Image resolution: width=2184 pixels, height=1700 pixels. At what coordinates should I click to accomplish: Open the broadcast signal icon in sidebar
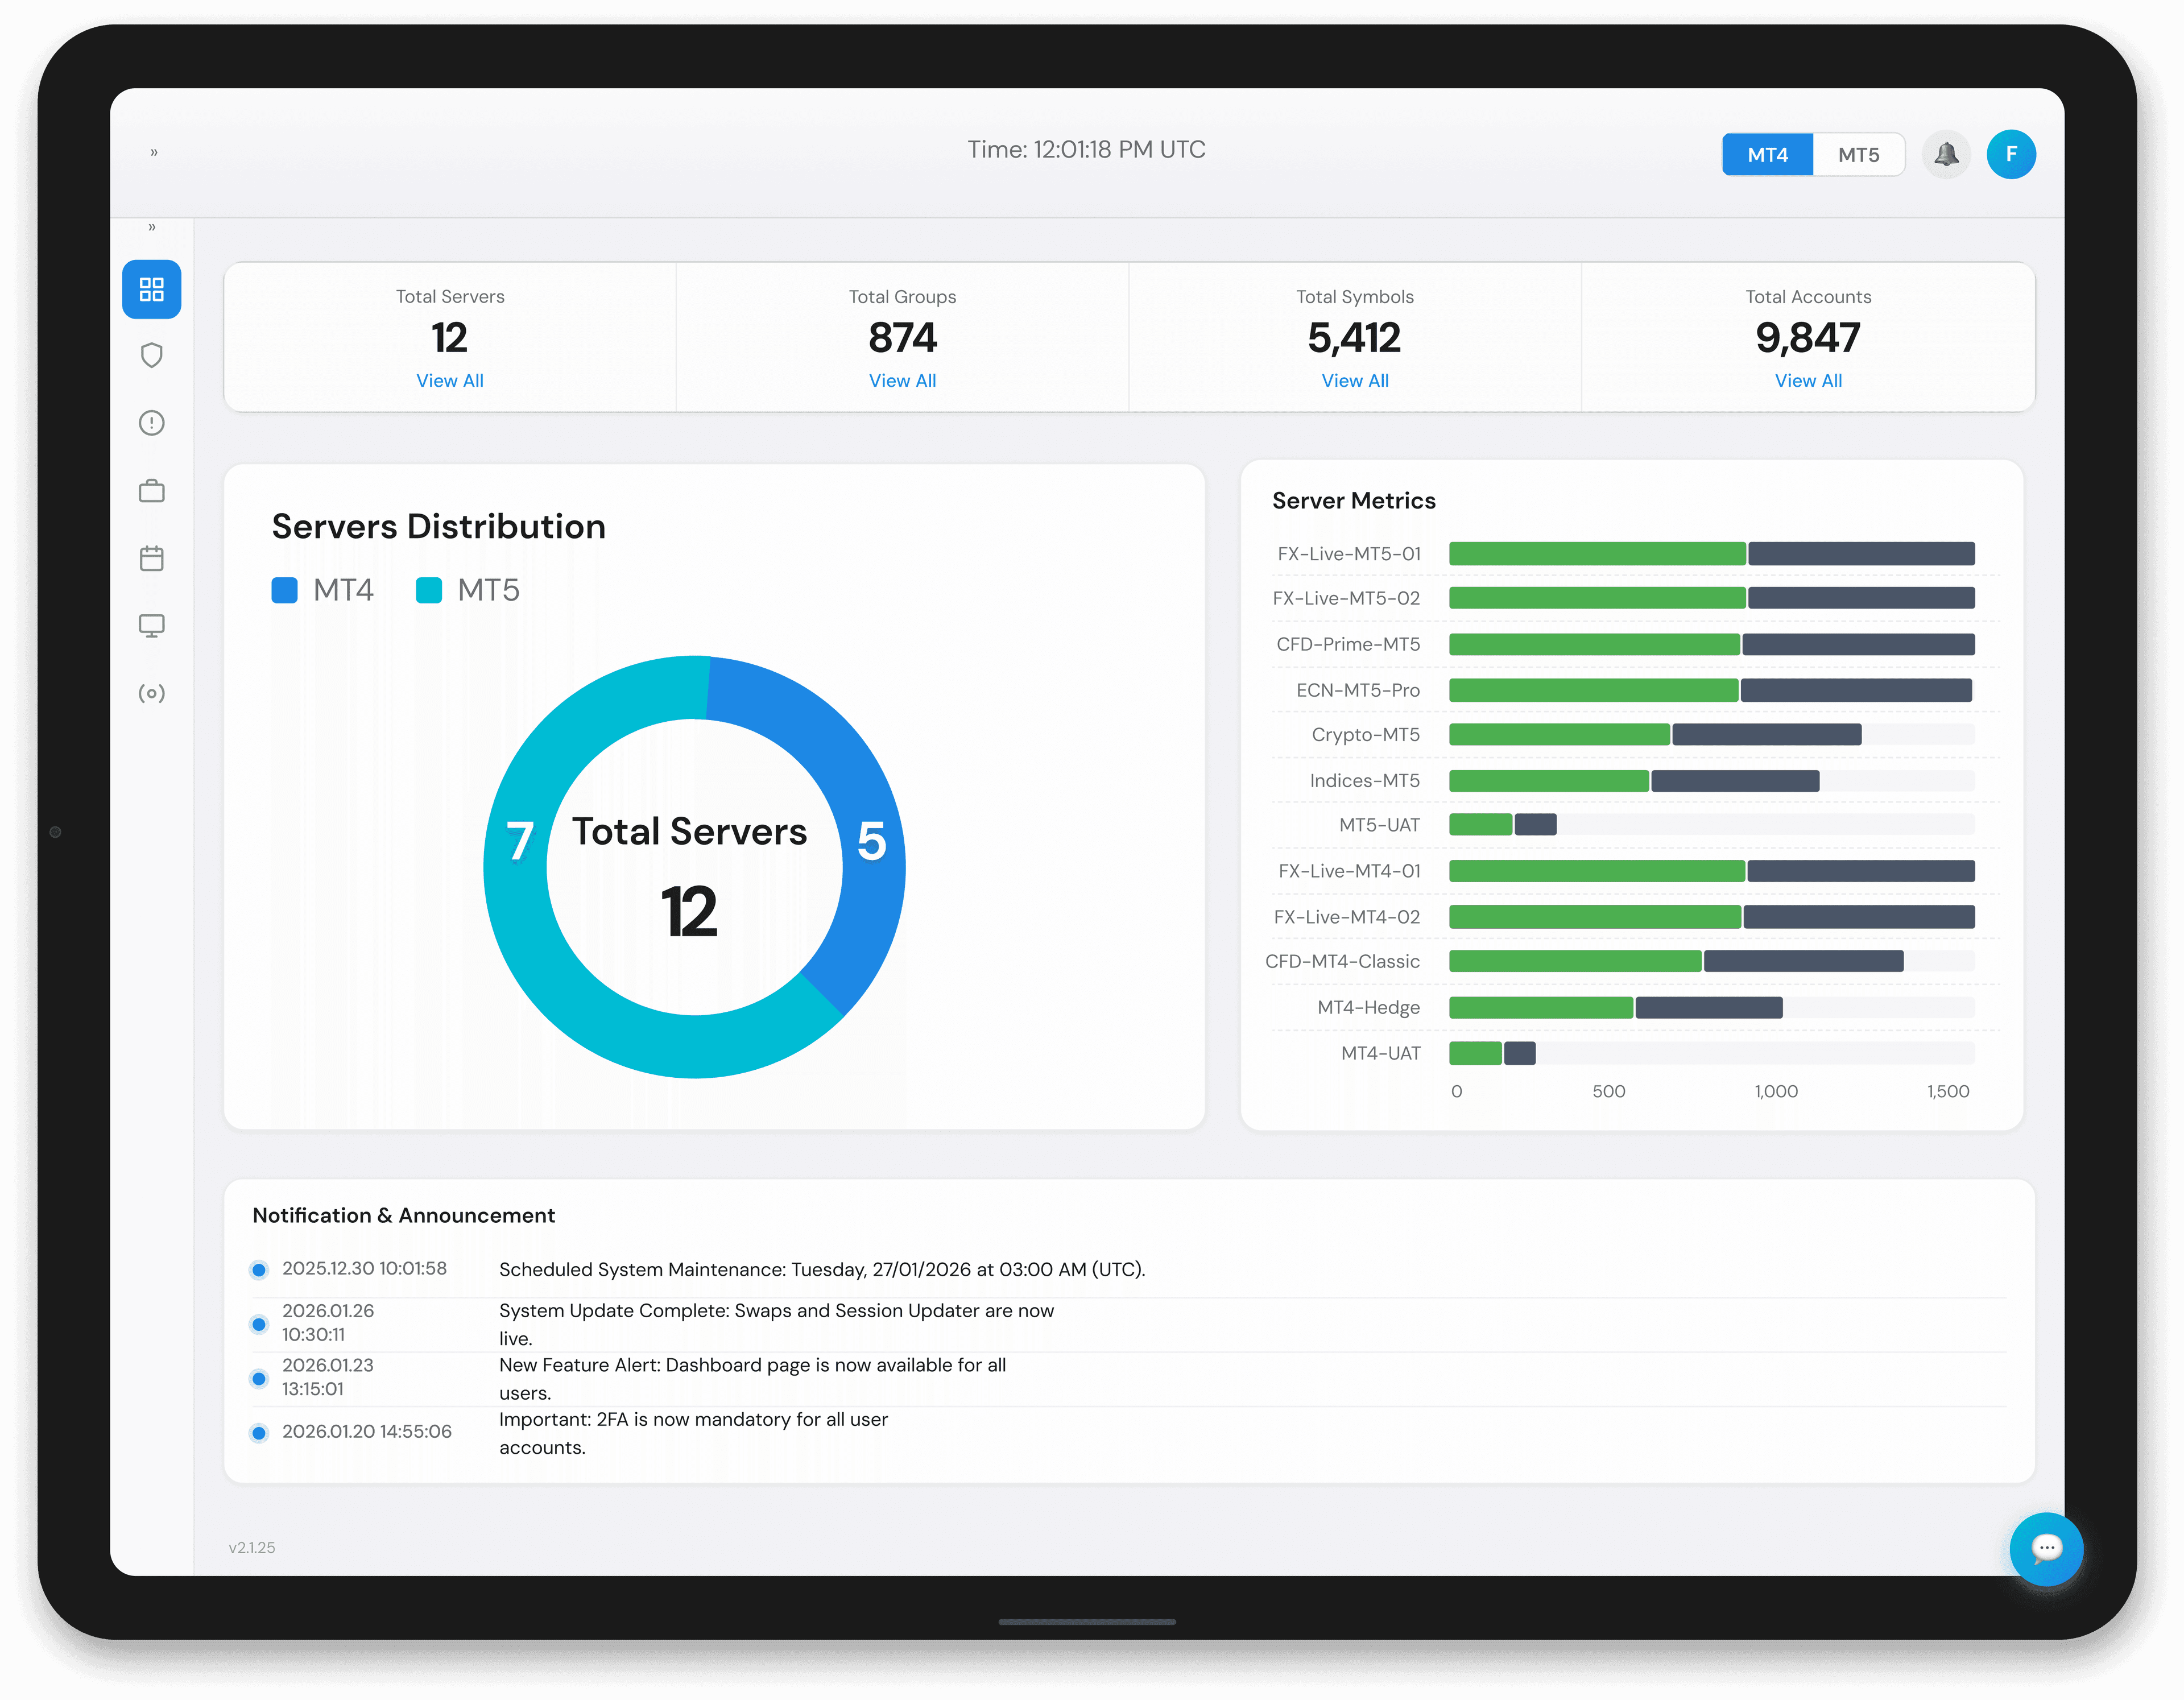[151, 693]
